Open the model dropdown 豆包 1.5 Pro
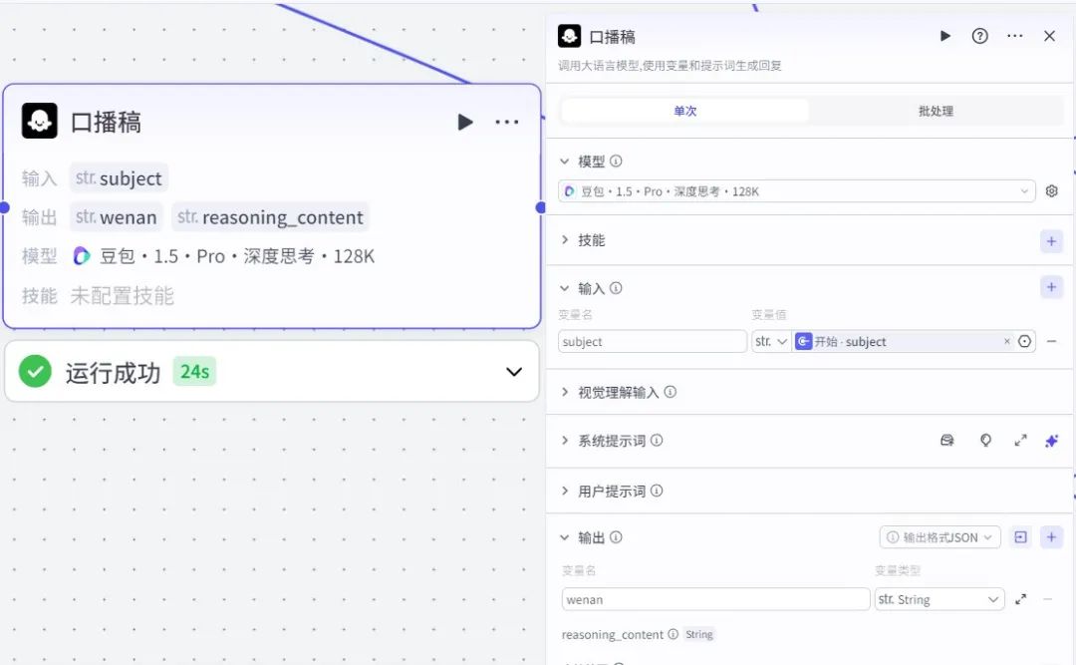Screen dimensions: 1076x665 tap(797, 191)
